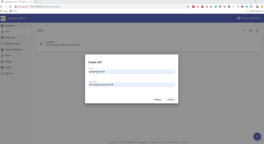This screenshot has width=264, height=144.
Task: Open the Other bookmarks folder
Action: click(255, 11)
